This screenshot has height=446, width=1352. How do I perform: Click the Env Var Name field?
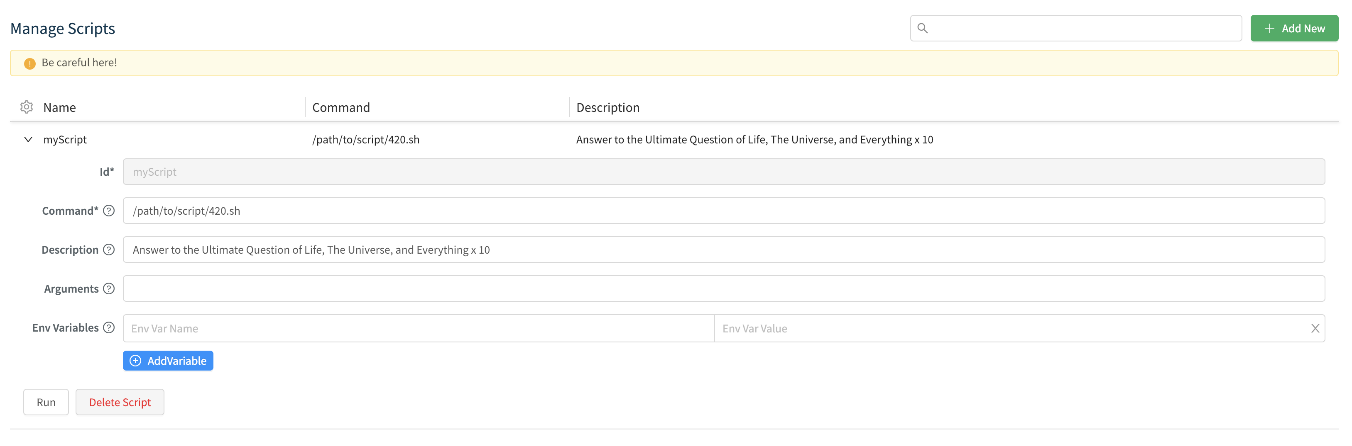(367, 328)
